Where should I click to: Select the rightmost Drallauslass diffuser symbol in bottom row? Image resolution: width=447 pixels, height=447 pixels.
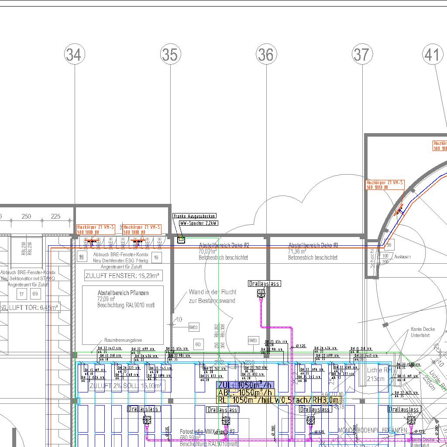click(x=411, y=420)
